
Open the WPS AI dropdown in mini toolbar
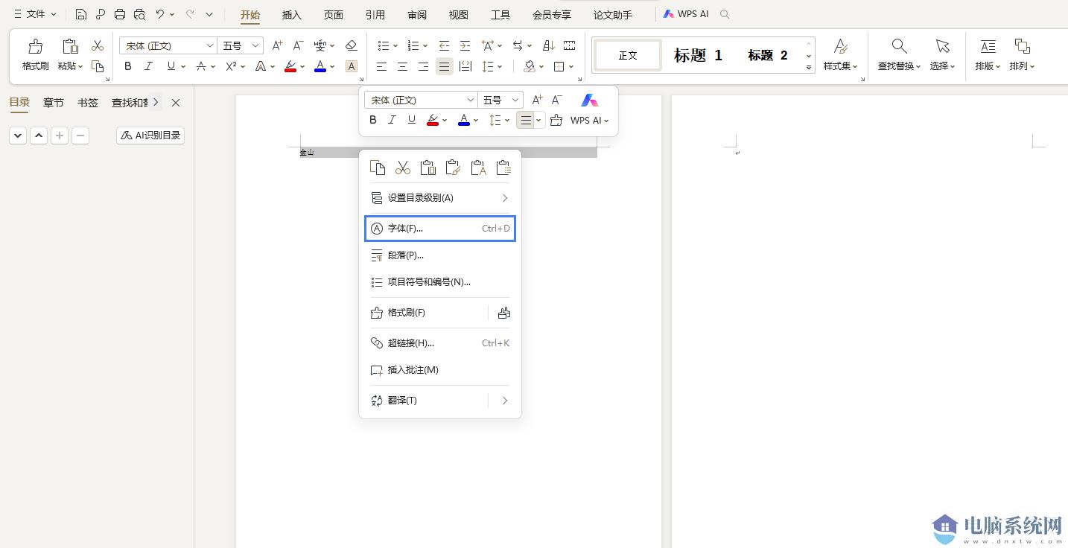pyautogui.click(x=590, y=120)
